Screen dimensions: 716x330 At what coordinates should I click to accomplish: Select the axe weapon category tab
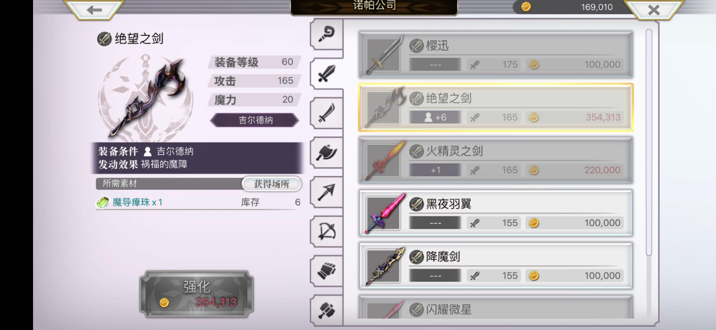tap(326, 152)
